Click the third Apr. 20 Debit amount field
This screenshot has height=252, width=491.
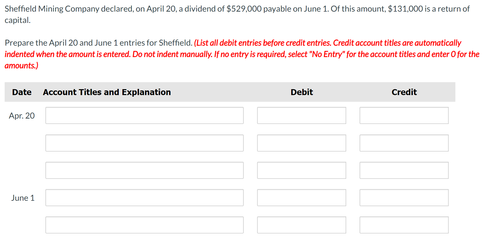[302, 170]
